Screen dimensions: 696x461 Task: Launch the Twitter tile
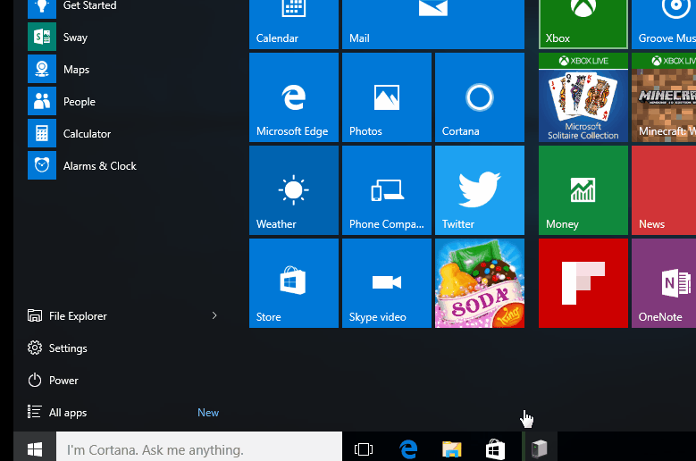pos(479,189)
